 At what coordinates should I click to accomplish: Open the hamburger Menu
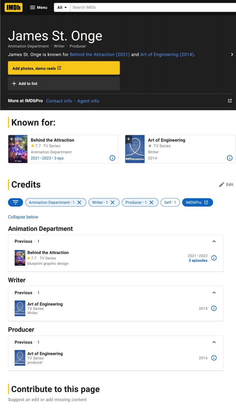pos(38,7)
